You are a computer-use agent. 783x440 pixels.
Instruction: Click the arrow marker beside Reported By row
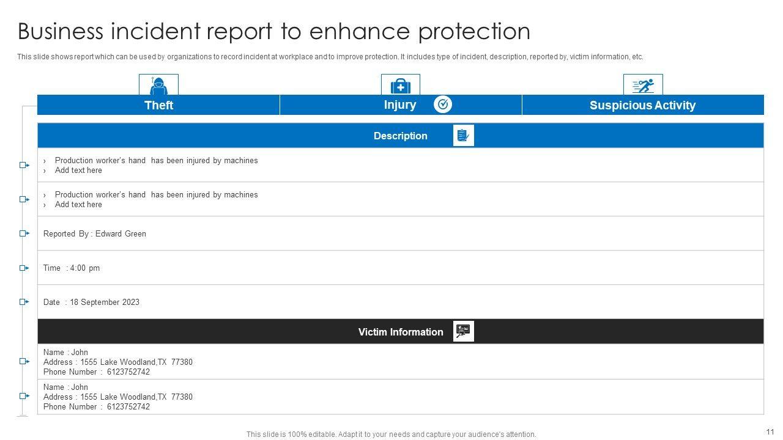click(x=24, y=233)
